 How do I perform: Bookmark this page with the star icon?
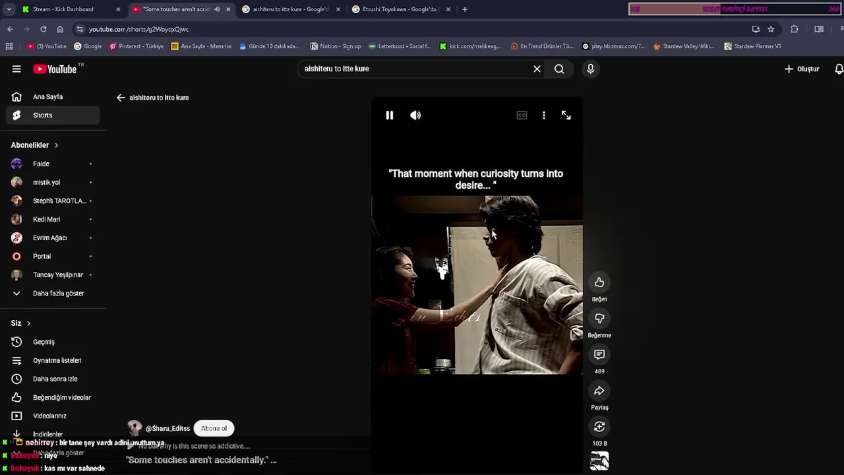771,29
